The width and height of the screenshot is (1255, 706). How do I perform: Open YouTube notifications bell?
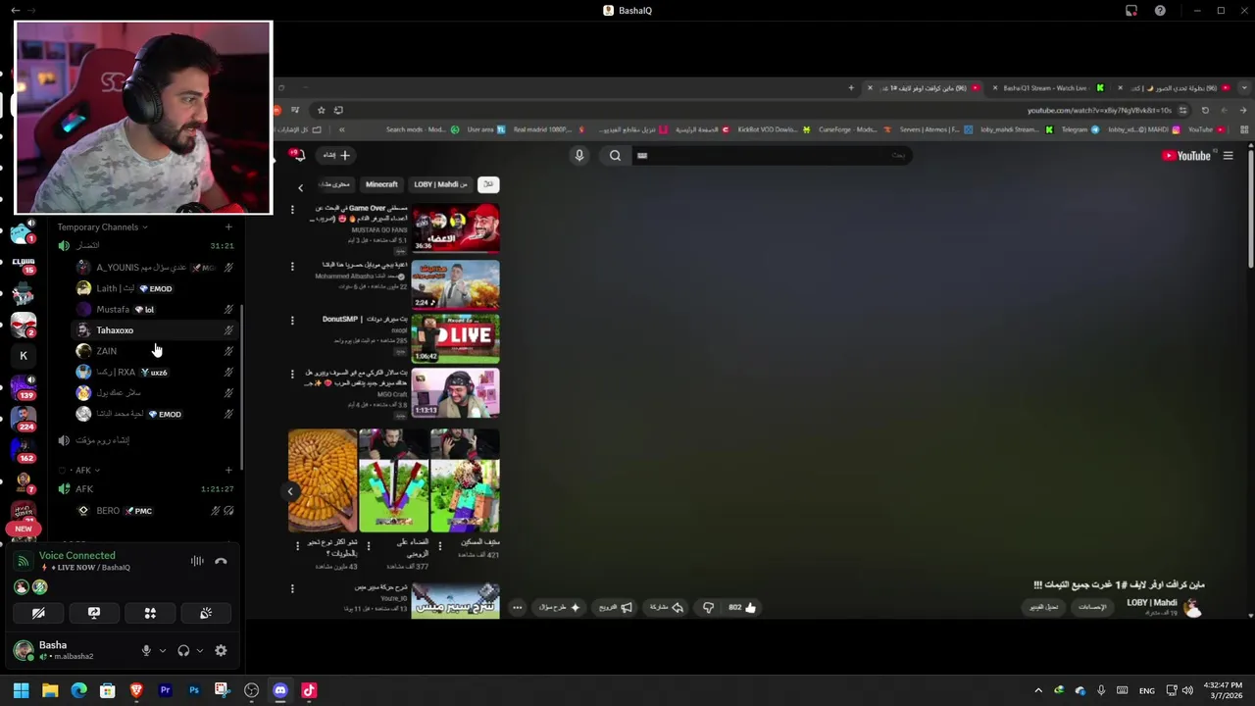[x=297, y=155]
